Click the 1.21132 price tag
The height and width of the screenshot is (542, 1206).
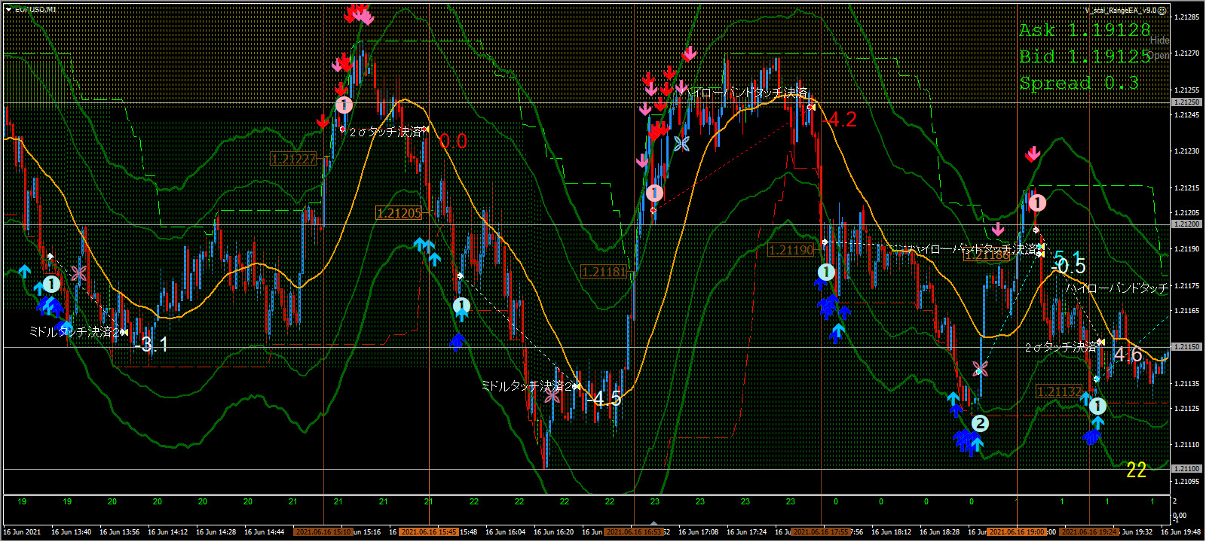1060,391
